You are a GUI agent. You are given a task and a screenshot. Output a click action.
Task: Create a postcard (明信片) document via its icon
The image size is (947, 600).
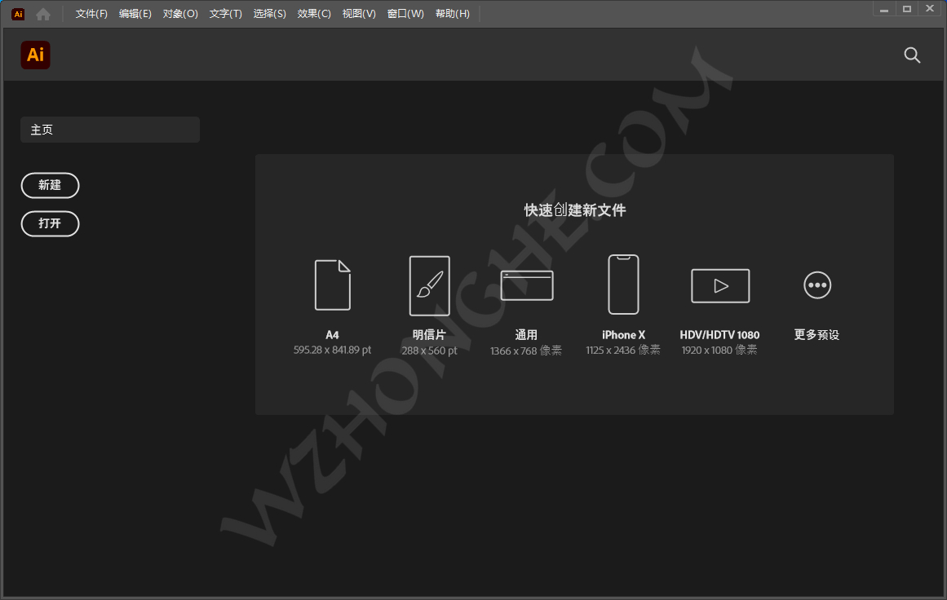point(429,285)
